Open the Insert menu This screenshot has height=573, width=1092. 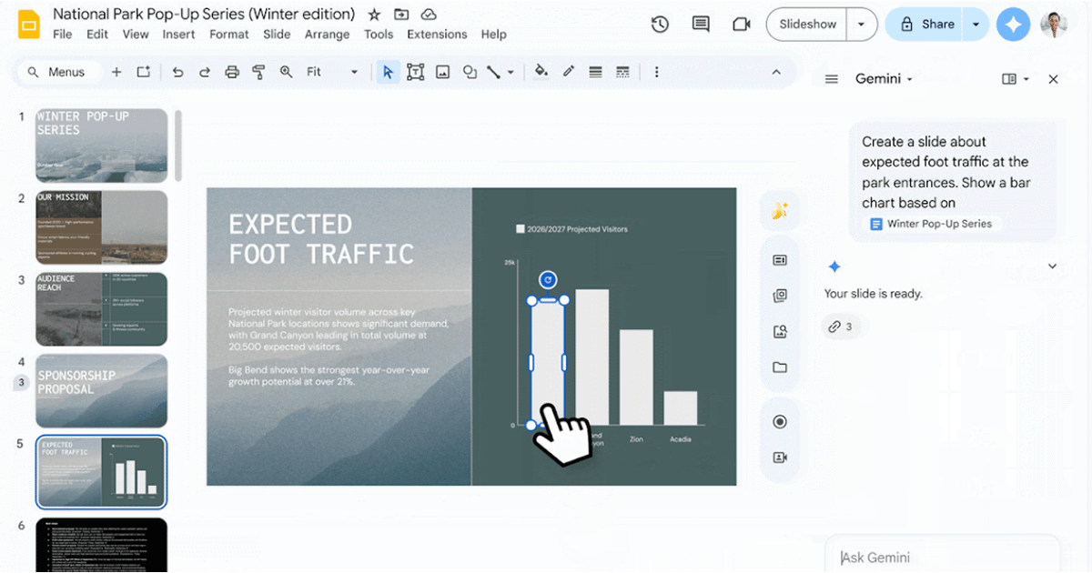pyautogui.click(x=178, y=35)
